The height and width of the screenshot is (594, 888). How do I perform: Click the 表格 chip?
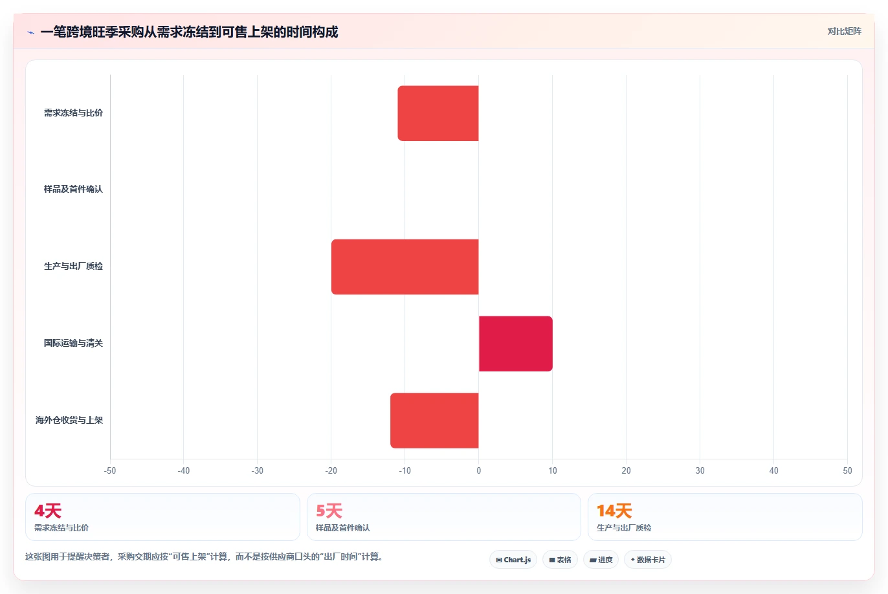(560, 560)
